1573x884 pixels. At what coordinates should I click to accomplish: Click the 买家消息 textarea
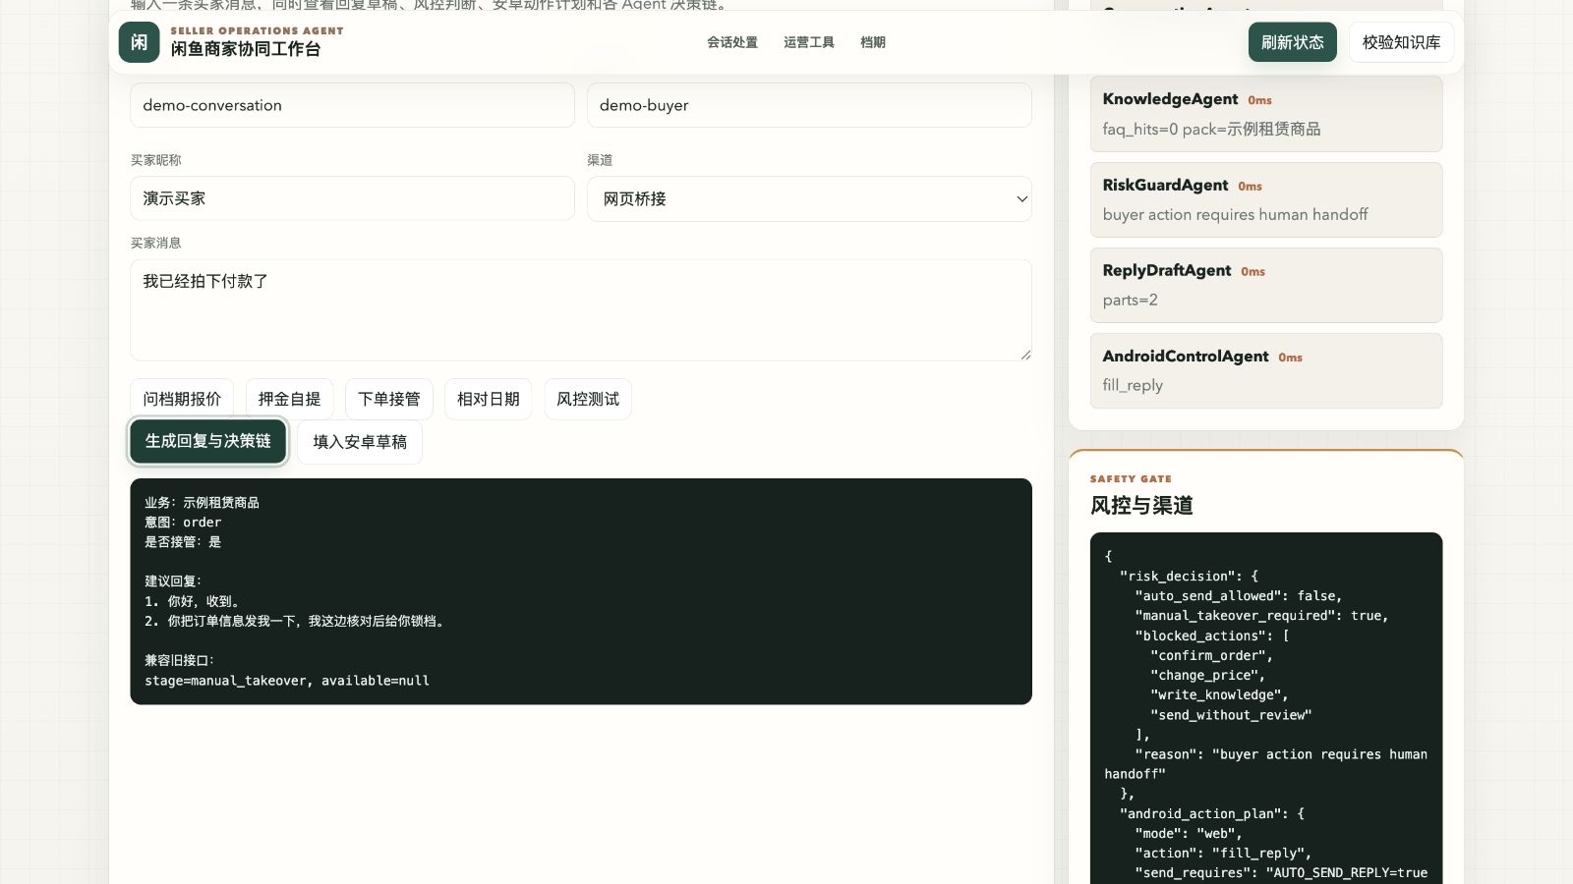(581, 310)
